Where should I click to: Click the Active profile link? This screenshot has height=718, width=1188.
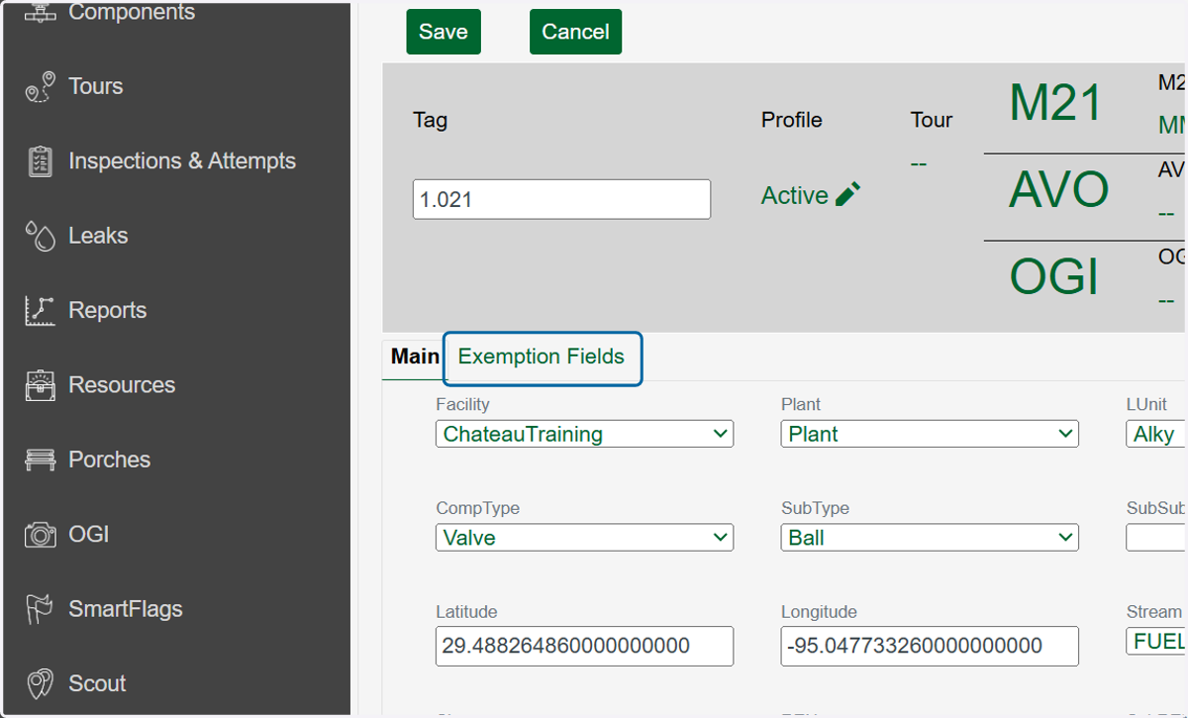tap(795, 195)
